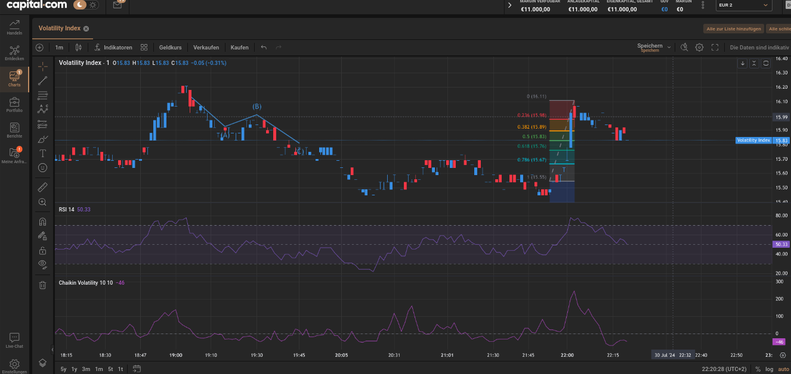Open Handeln in the sidebar
The height and width of the screenshot is (374, 791).
tap(14, 27)
